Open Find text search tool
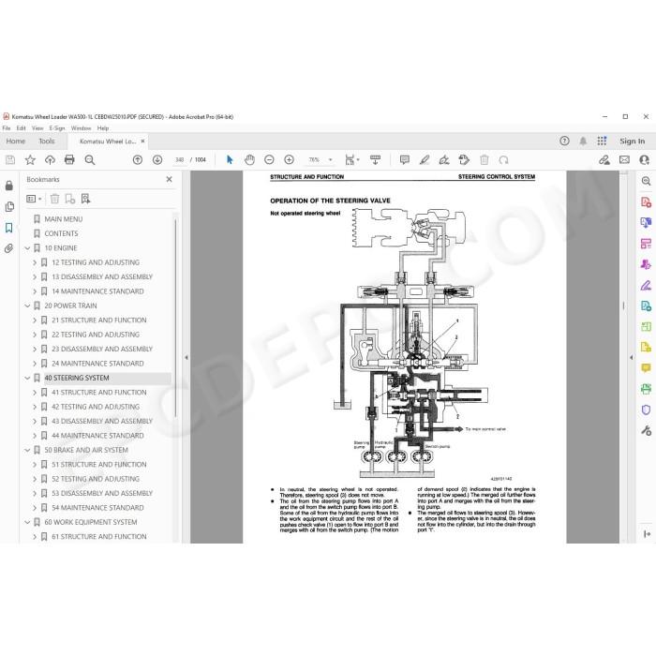 (90, 160)
